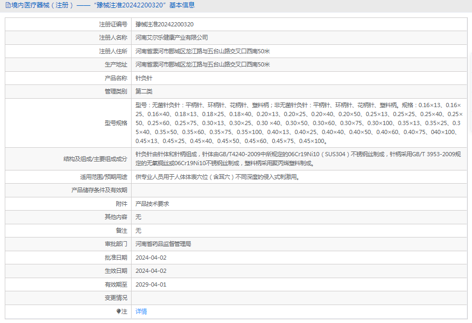This screenshot has height=323, width=472.
Task: Click the 注册人住所 address value
Action: (202, 51)
